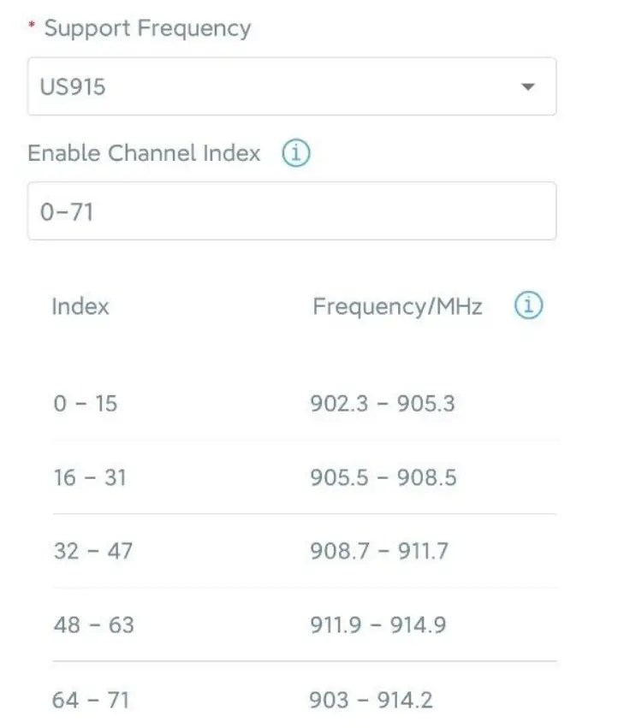Click the 905.5 – 908.5 frequency value
This screenshot has width=618, height=728.
click(383, 477)
